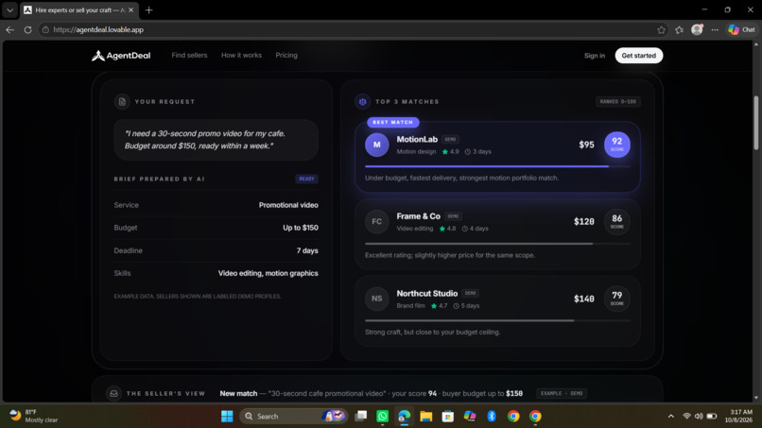
Task: Click the 'Up to $150' budget value
Action: (301, 228)
